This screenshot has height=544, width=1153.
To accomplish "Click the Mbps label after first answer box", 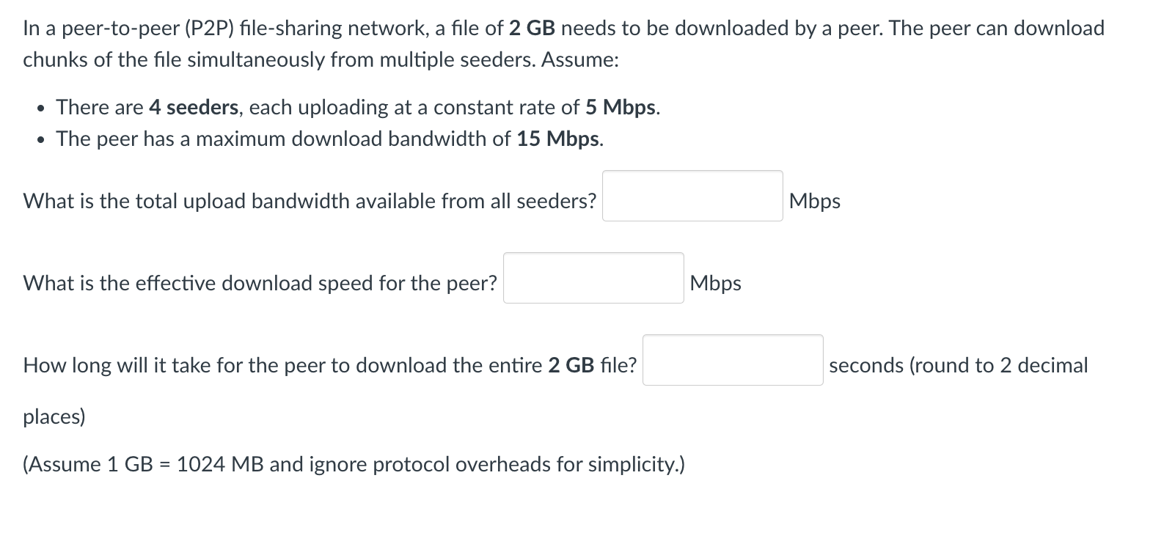I will (815, 201).
